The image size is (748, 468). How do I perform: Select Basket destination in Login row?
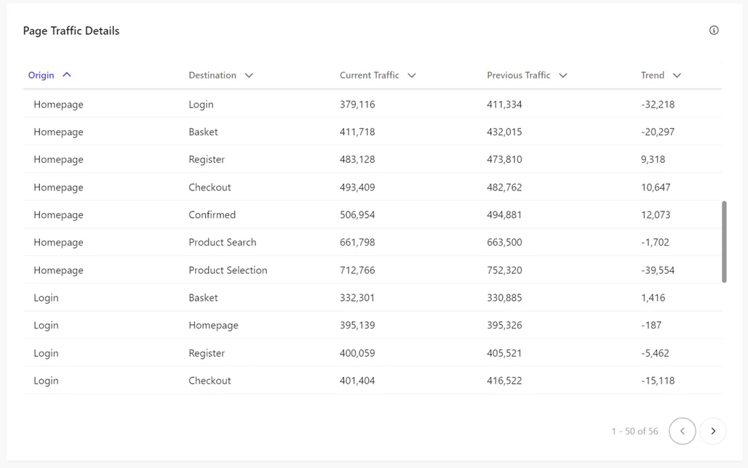pos(203,298)
